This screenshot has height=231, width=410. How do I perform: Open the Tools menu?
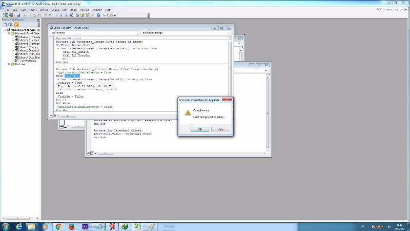tap(74, 10)
